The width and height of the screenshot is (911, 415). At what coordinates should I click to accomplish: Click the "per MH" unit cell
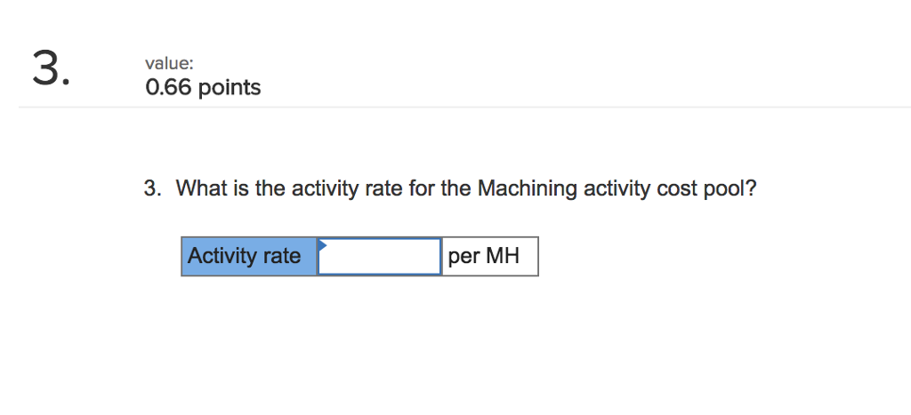click(490, 257)
